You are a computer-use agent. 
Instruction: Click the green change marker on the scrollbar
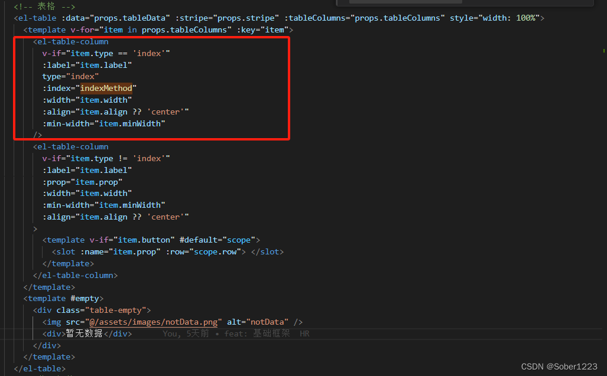pos(604,51)
